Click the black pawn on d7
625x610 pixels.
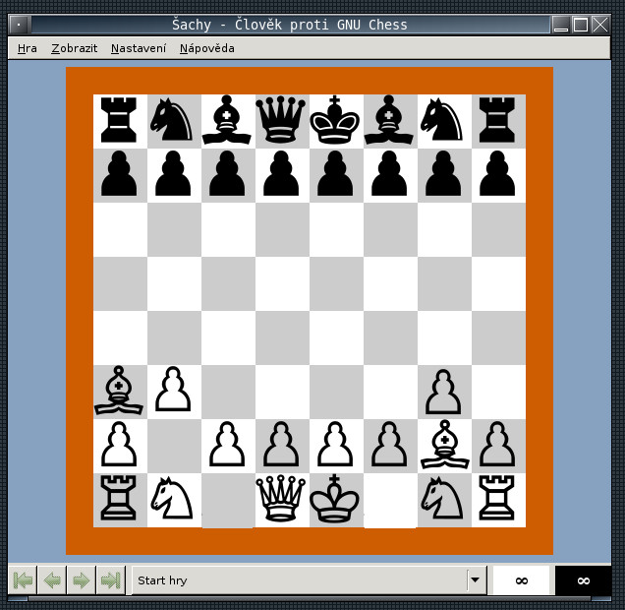281,173
